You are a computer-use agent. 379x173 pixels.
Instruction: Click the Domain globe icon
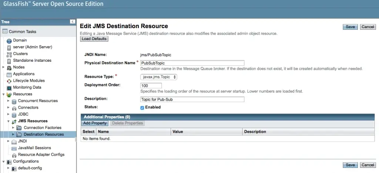click(x=9, y=41)
